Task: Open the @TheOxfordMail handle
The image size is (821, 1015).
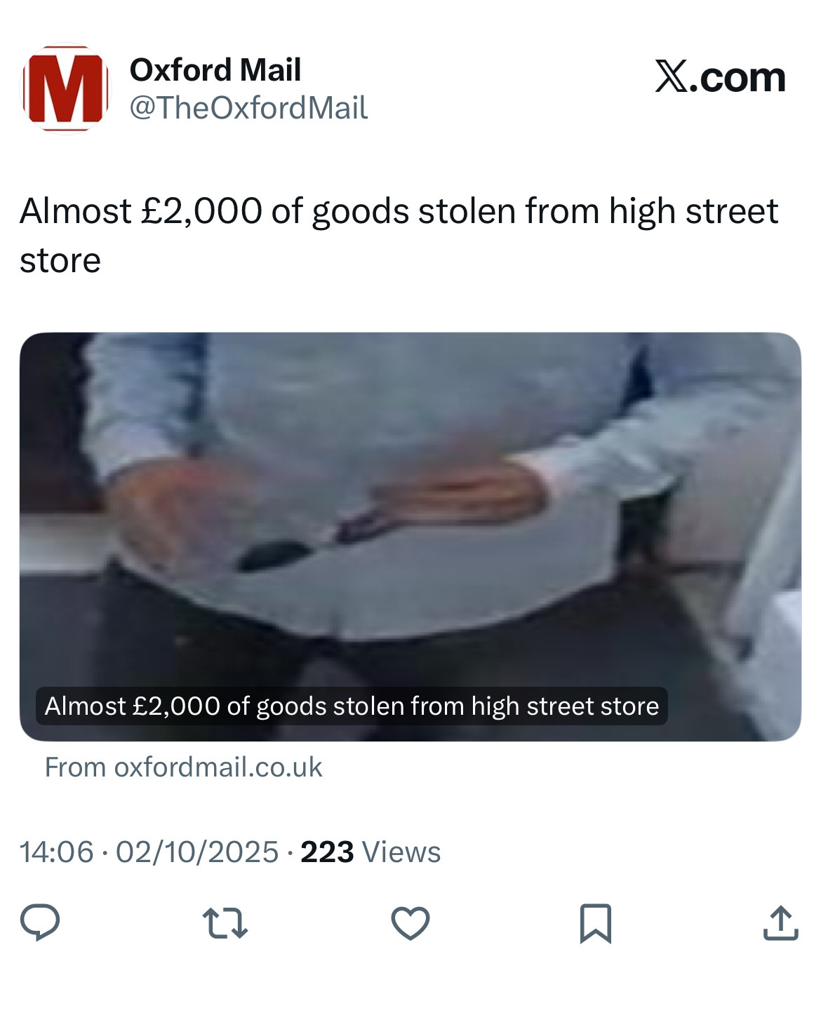Action: click(248, 108)
